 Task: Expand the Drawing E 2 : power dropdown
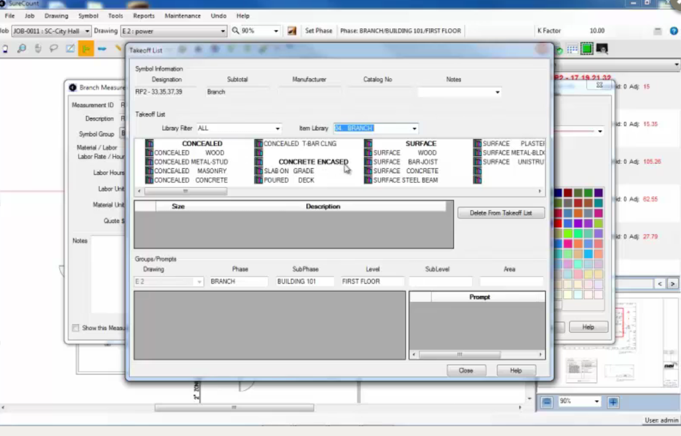223,31
